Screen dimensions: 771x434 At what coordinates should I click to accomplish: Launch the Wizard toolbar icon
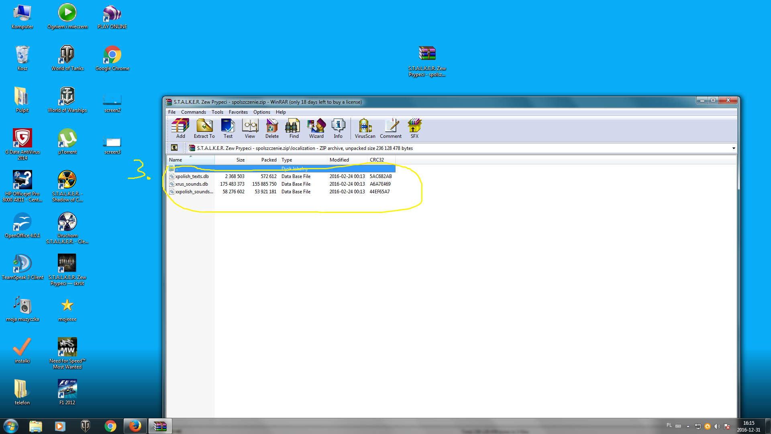[x=316, y=128]
